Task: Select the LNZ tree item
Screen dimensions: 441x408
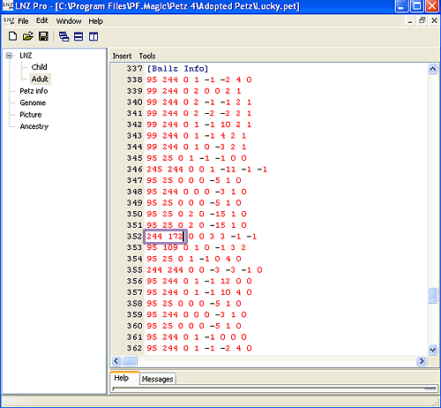Action: [x=26, y=56]
